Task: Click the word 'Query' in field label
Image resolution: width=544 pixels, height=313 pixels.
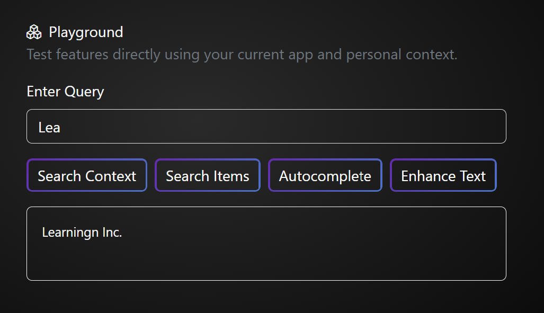Action: 84,92
